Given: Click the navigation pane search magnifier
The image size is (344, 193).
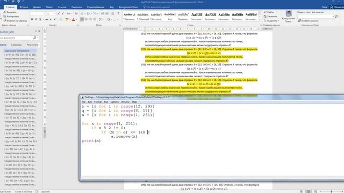Looking at the screenshot, I should 34,38.
